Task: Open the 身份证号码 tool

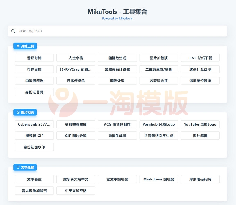Action: click(x=34, y=92)
